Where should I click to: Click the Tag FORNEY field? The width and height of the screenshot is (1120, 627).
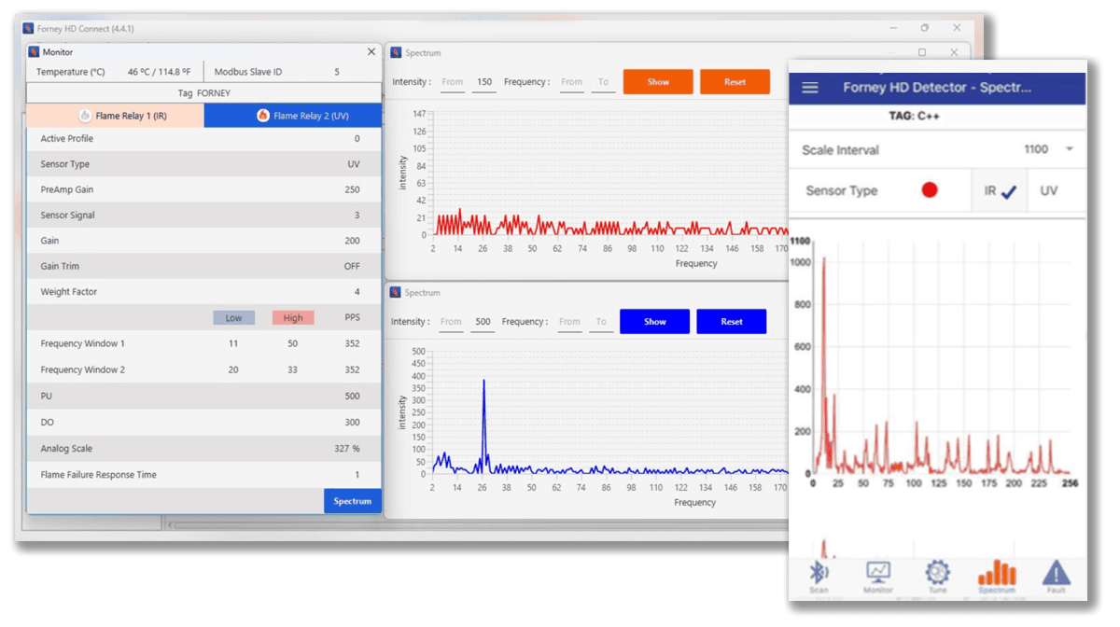coord(203,93)
